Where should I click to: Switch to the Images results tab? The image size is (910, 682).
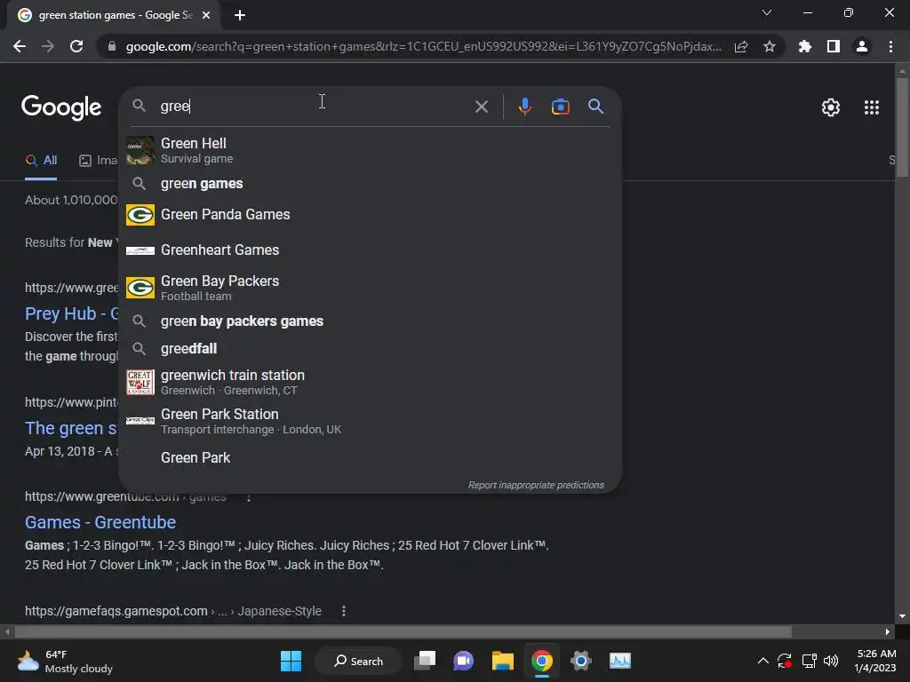pyautogui.click(x=98, y=161)
